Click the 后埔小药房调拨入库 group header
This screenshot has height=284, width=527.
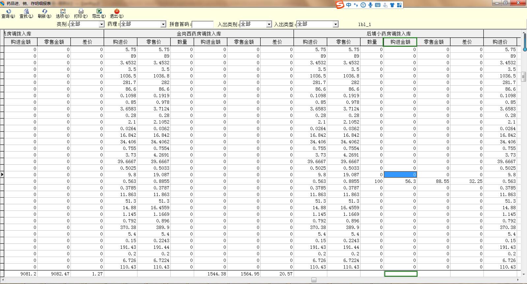coord(389,34)
